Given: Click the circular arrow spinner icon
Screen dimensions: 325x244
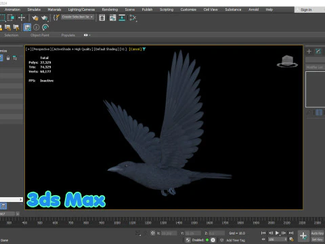Looking at the screenshot, I should pyautogui.click(x=45, y=28).
